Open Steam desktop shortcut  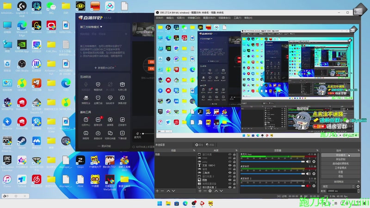(22, 142)
